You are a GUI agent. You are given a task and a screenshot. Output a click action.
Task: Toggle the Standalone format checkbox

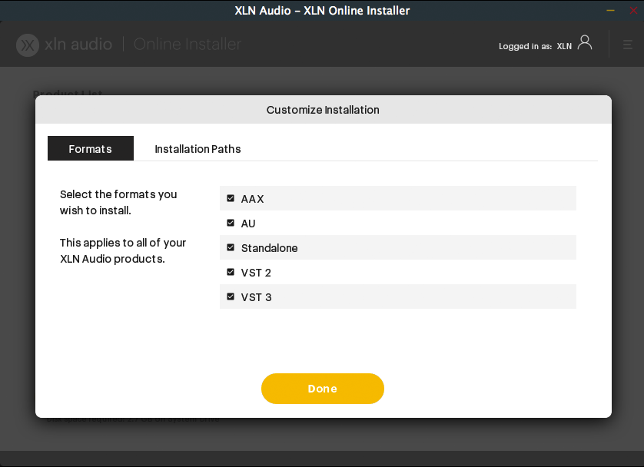231,247
